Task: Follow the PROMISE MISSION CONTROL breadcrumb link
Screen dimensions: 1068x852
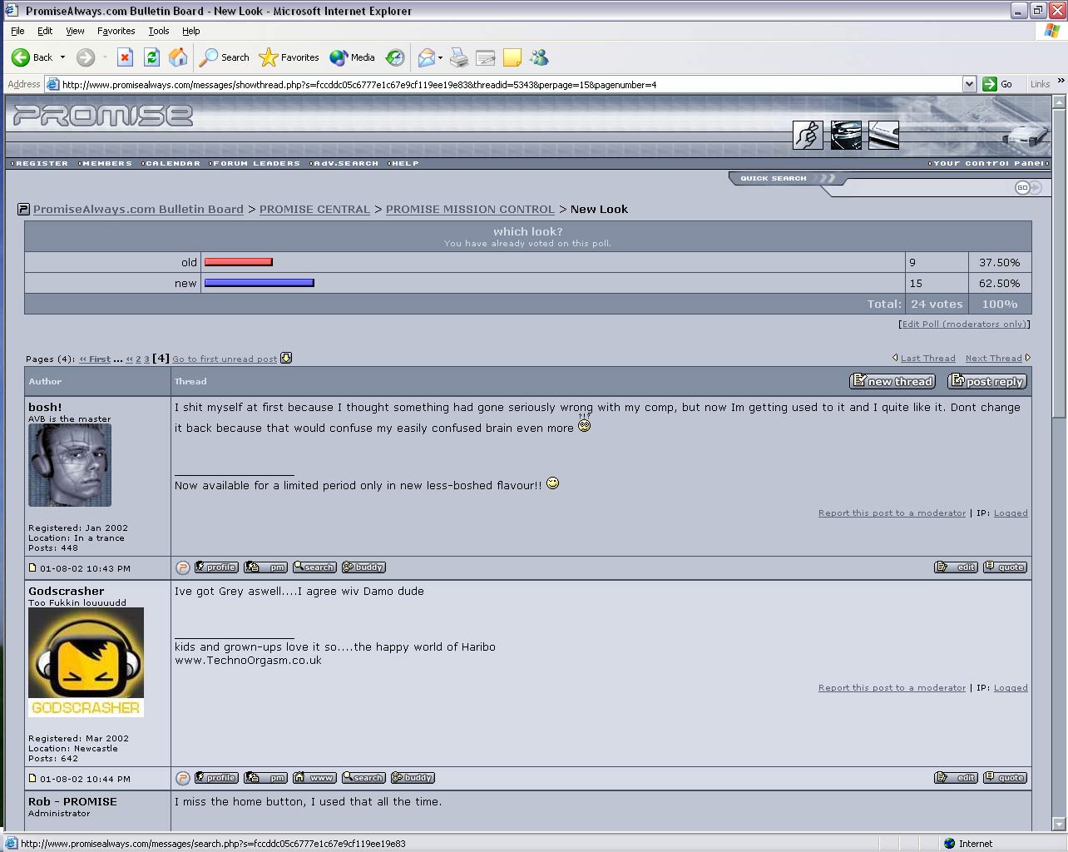Action: 470,210
